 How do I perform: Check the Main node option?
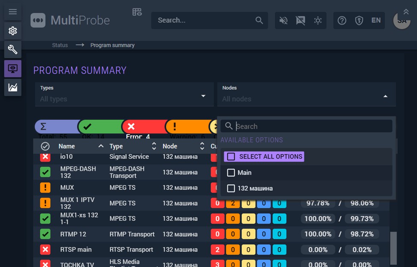(231, 173)
